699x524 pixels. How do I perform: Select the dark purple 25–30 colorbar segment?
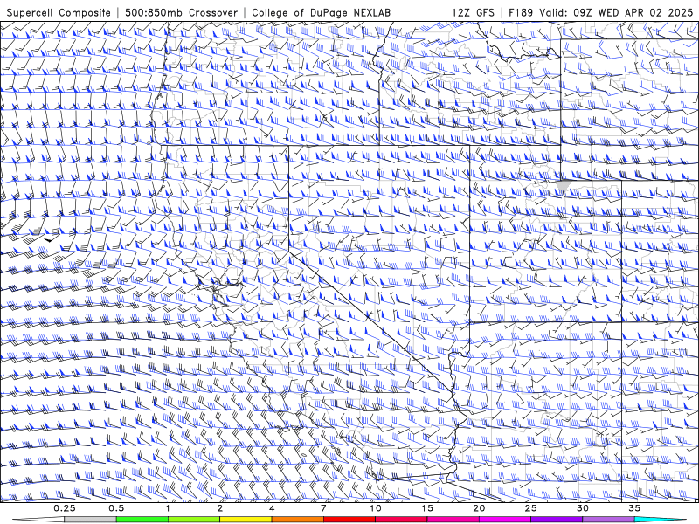click(557, 520)
